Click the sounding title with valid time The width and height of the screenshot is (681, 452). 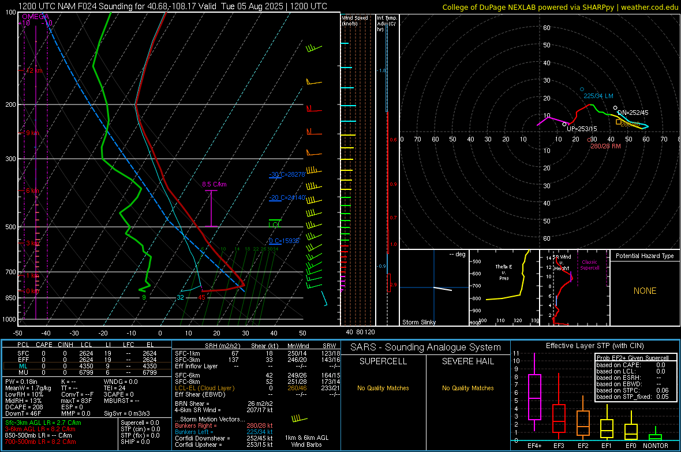click(x=173, y=6)
